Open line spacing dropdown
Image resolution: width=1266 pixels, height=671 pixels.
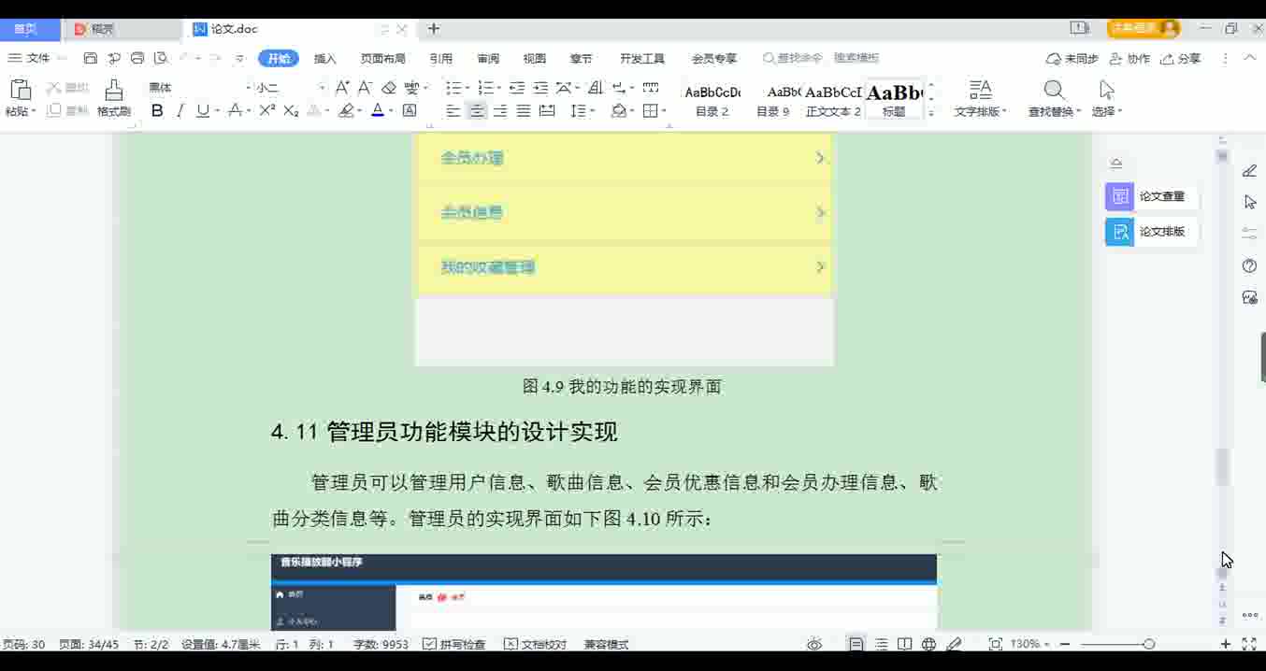pos(583,110)
